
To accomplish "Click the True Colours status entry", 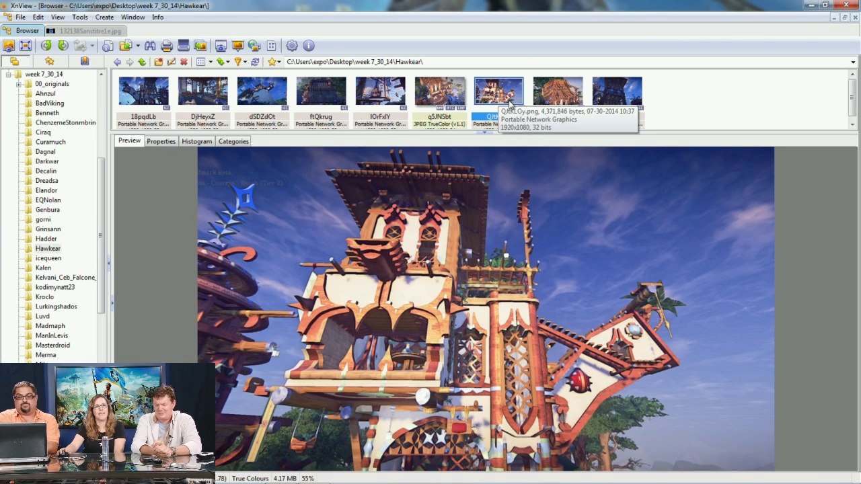I will tap(250, 479).
